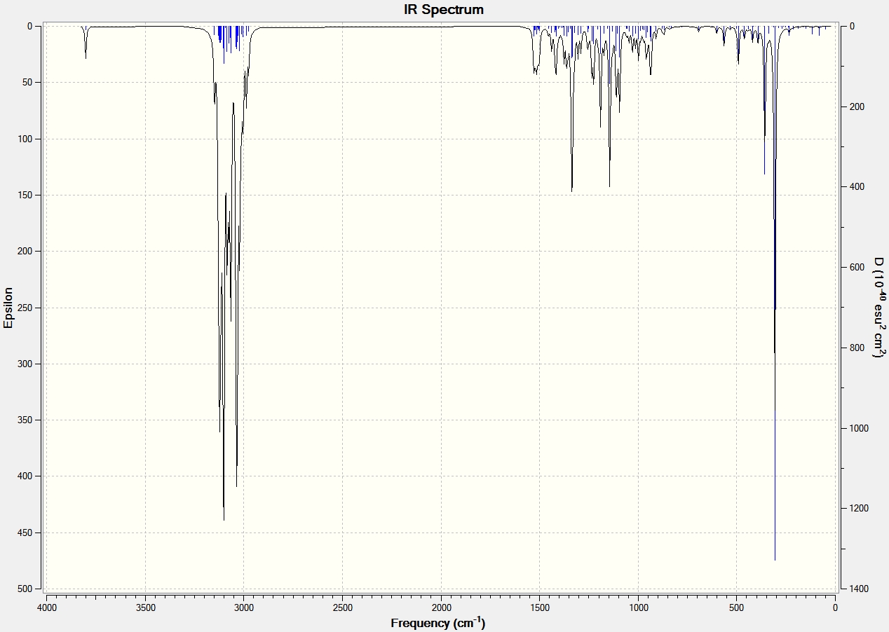The image size is (889, 632).
Task: Select the peak tip near 1145 cm-1
Action: [x=609, y=186]
